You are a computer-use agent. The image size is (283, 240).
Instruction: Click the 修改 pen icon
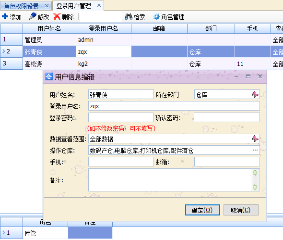coord(33,16)
